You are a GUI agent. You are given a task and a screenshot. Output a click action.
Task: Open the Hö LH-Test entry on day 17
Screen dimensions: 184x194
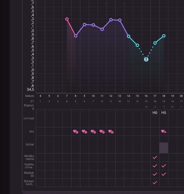tap(155, 113)
